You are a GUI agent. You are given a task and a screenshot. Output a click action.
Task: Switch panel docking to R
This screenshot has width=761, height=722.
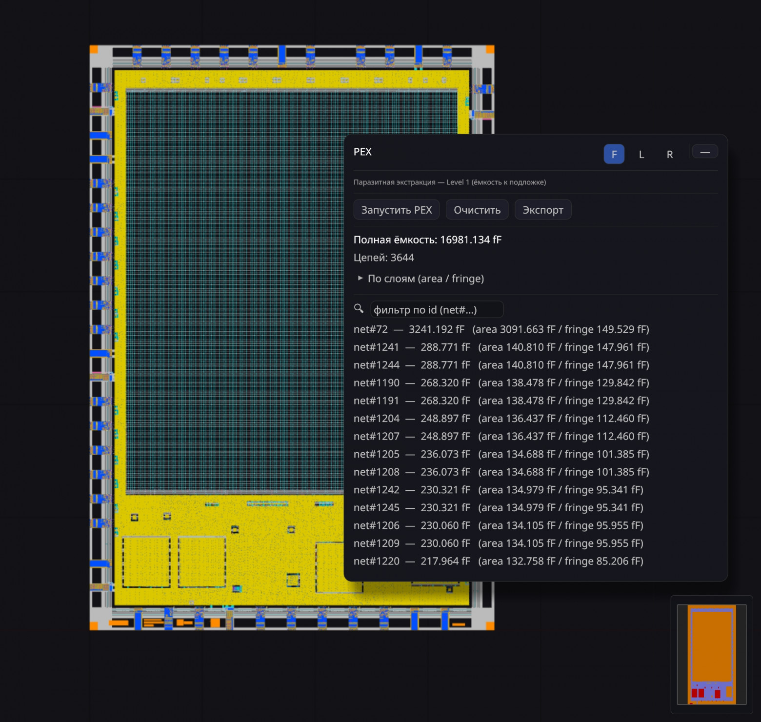click(670, 154)
